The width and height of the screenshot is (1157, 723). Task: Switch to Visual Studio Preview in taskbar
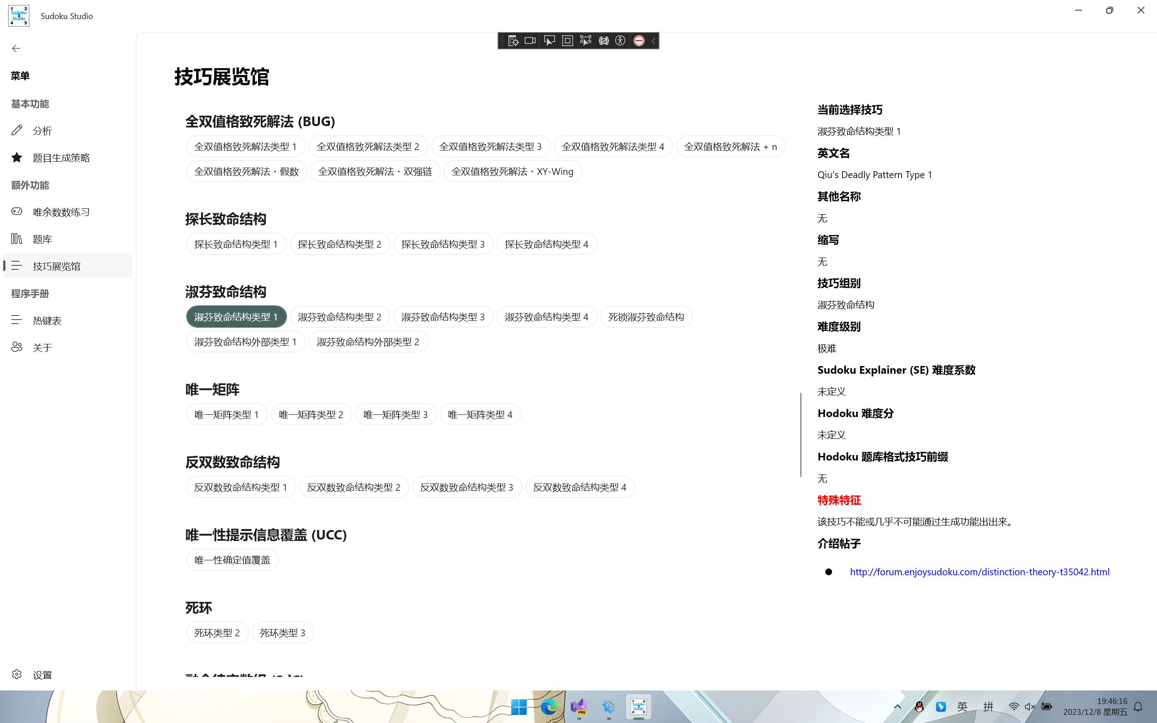[x=579, y=707]
